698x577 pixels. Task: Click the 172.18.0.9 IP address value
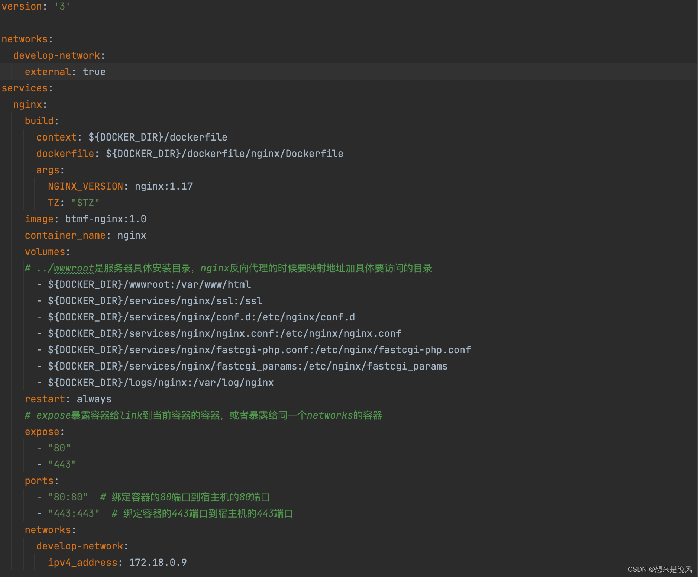(158, 563)
